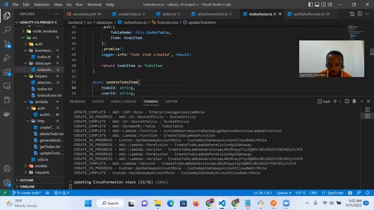The width and height of the screenshot is (374, 210).
Task: Open Windows Start menu
Action: (88, 203)
